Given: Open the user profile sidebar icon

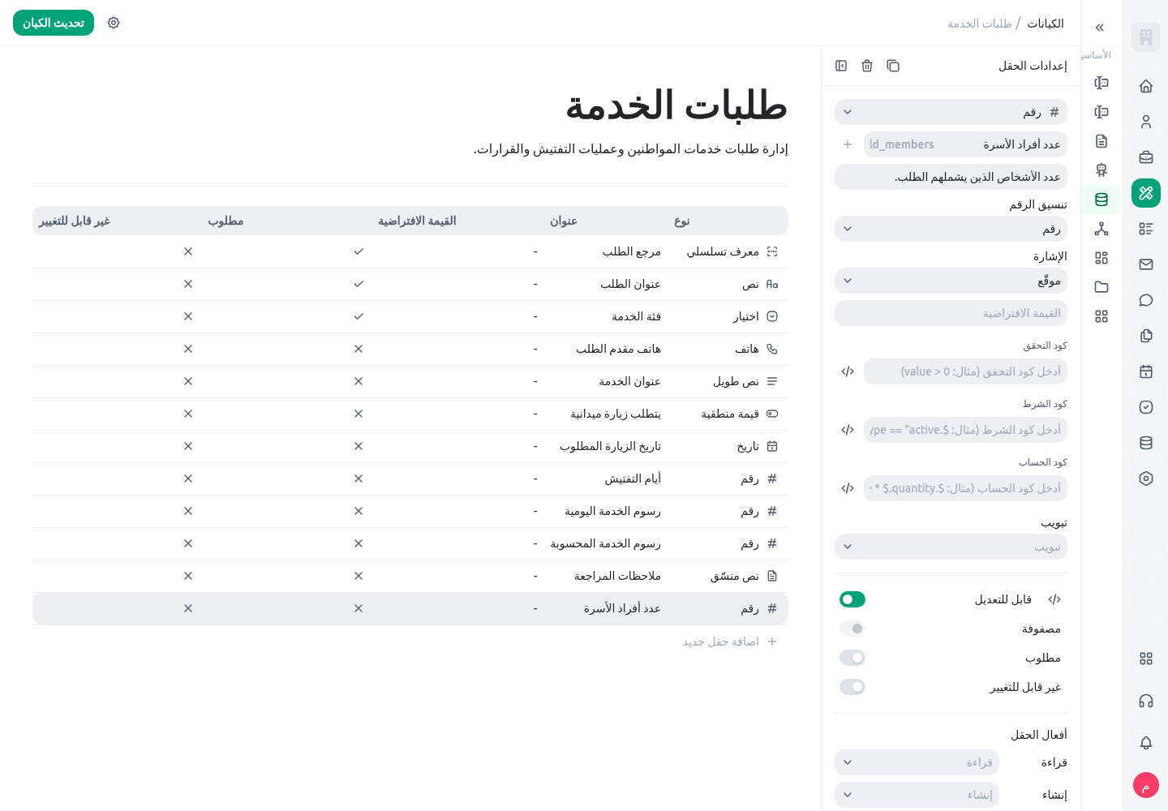Looking at the screenshot, I should coord(1146,122).
